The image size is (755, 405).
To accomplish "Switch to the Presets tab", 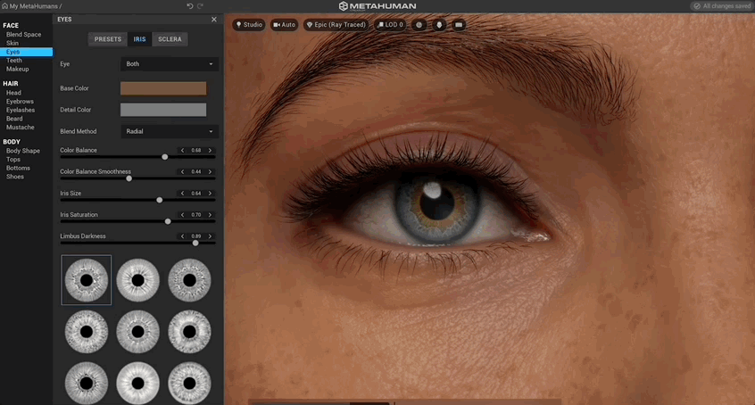I will click(108, 39).
